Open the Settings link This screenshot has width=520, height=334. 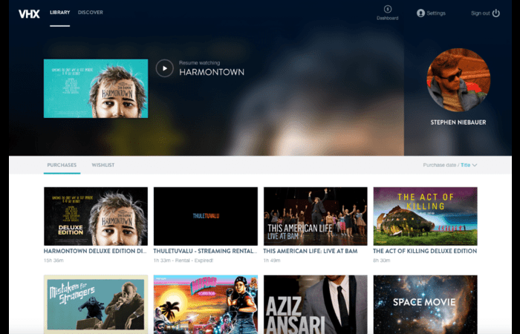click(x=436, y=13)
